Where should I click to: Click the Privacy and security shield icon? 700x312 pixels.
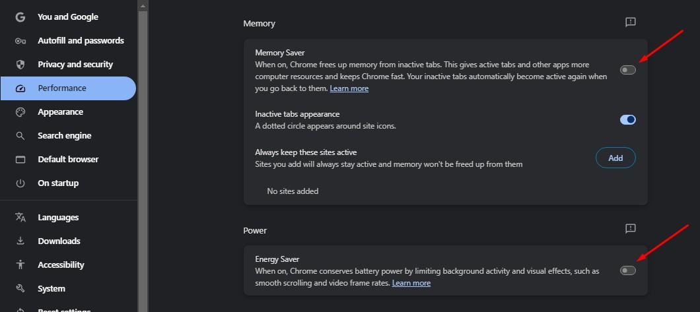pyautogui.click(x=20, y=65)
